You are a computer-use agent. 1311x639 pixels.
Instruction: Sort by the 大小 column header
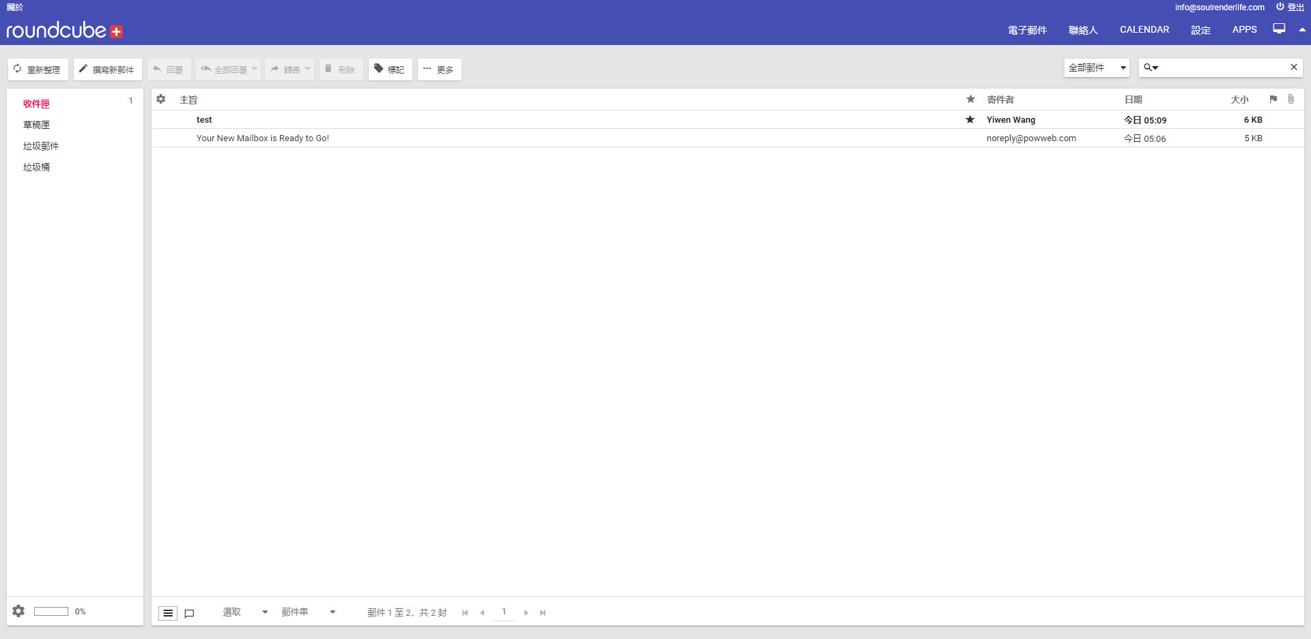point(1240,100)
